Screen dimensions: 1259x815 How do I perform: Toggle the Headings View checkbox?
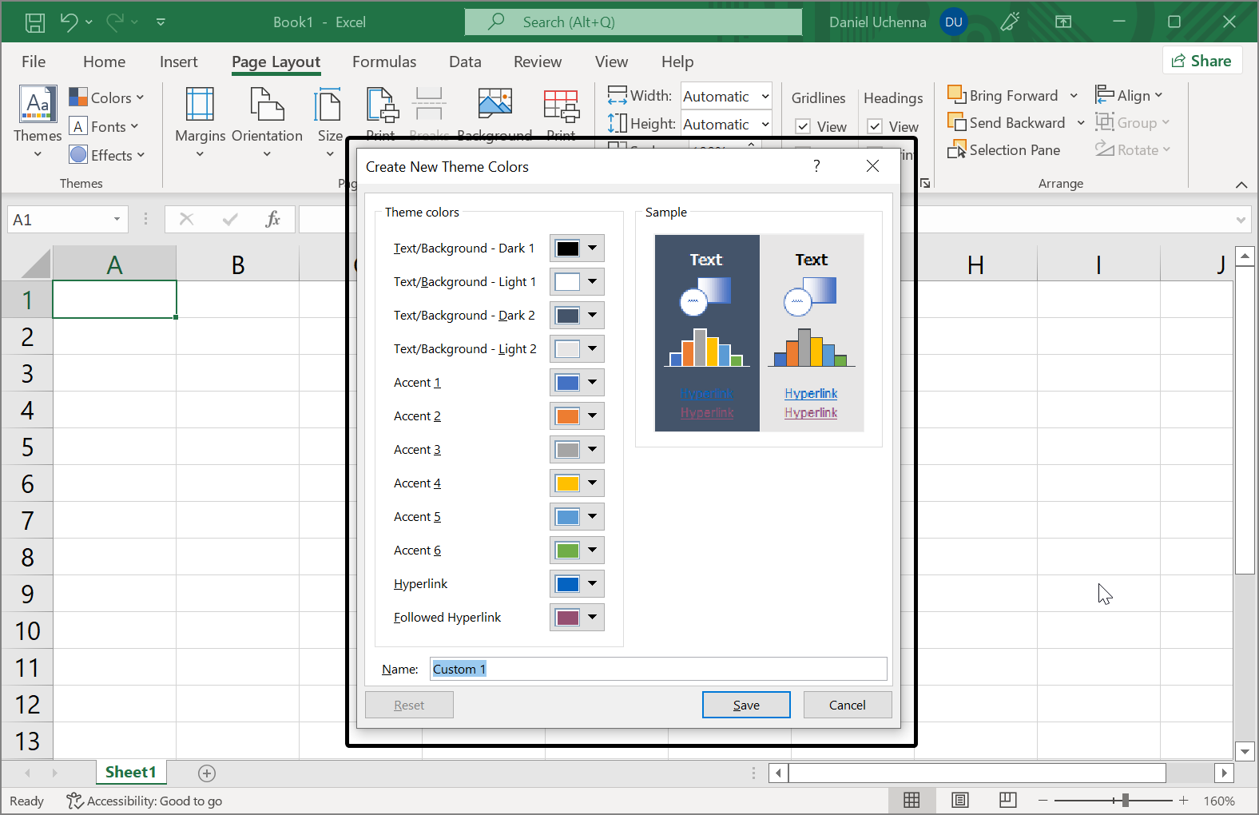click(x=875, y=126)
